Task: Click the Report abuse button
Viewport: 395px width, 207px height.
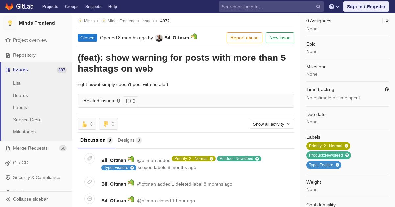Action: click(x=245, y=38)
